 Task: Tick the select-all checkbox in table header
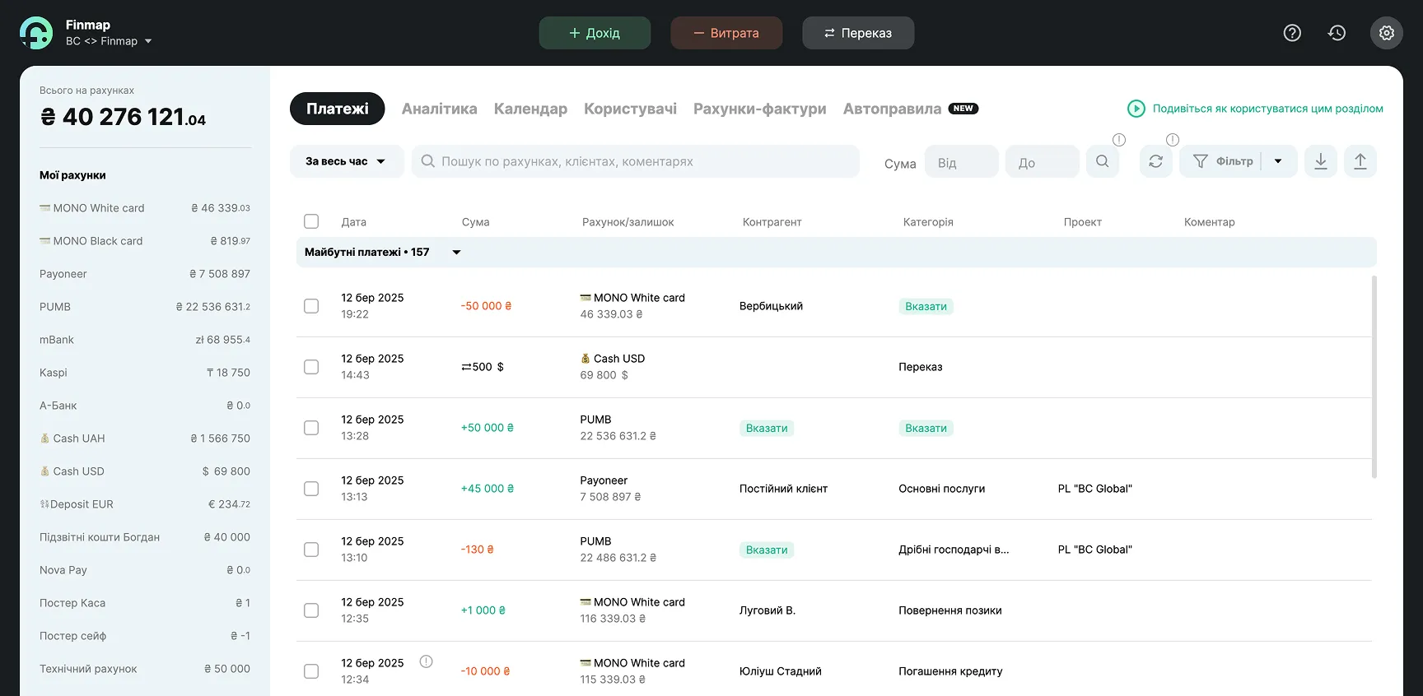311,221
